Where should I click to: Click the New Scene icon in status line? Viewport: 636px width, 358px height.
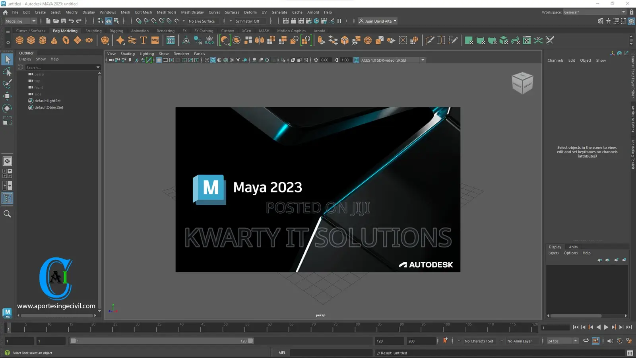[x=48, y=21]
